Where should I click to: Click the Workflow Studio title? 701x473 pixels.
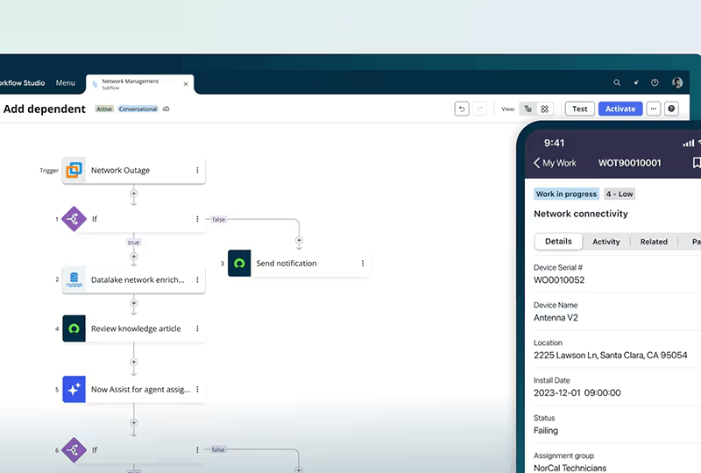pos(22,82)
